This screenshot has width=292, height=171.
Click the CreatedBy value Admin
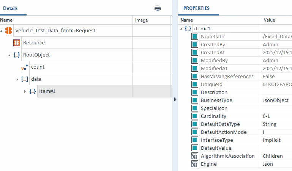pos(270,45)
